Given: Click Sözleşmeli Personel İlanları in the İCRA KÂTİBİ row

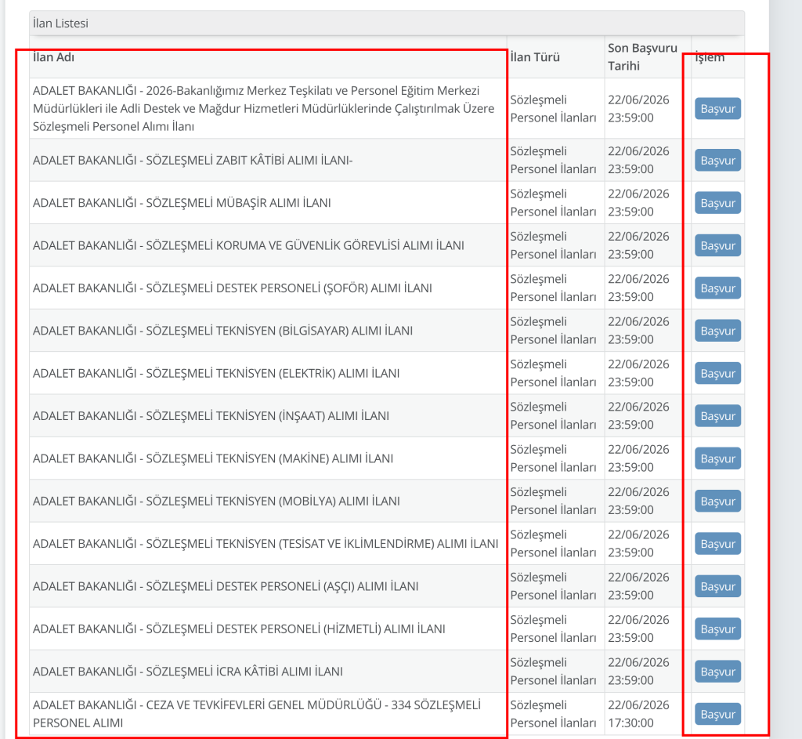Looking at the screenshot, I should [553, 671].
